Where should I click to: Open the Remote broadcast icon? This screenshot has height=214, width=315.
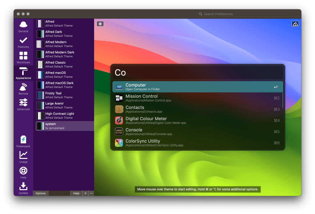(x=23, y=87)
